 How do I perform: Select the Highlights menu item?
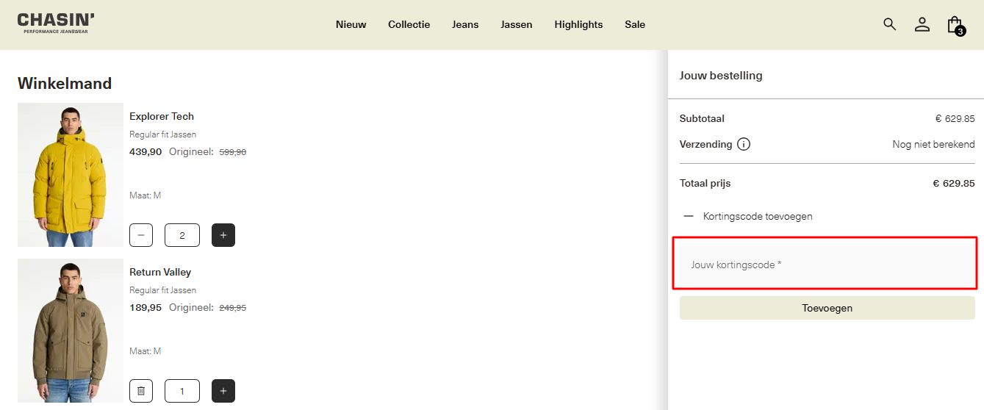tap(578, 24)
